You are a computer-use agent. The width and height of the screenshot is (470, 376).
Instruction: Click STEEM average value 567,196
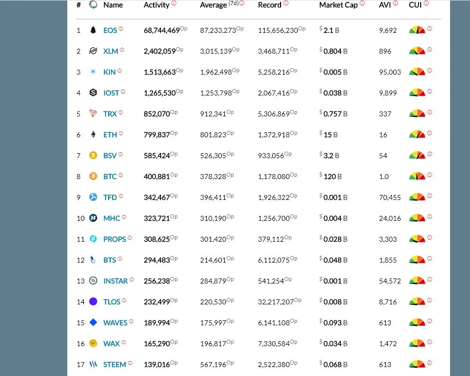213,365
